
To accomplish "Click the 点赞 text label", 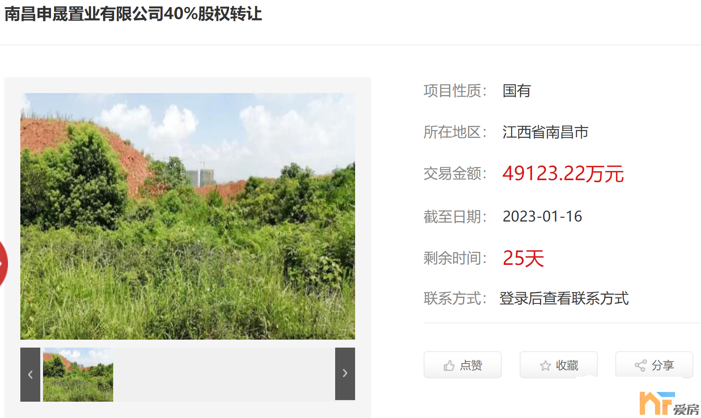I will pos(471,365).
